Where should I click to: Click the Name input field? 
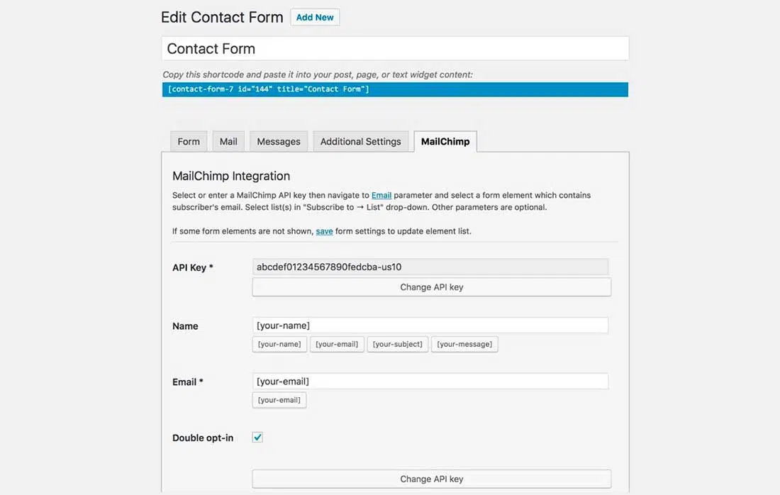pyautogui.click(x=430, y=326)
